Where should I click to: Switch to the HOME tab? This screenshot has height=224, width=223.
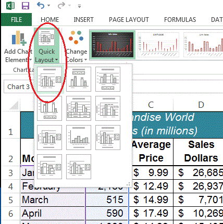click(x=50, y=20)
